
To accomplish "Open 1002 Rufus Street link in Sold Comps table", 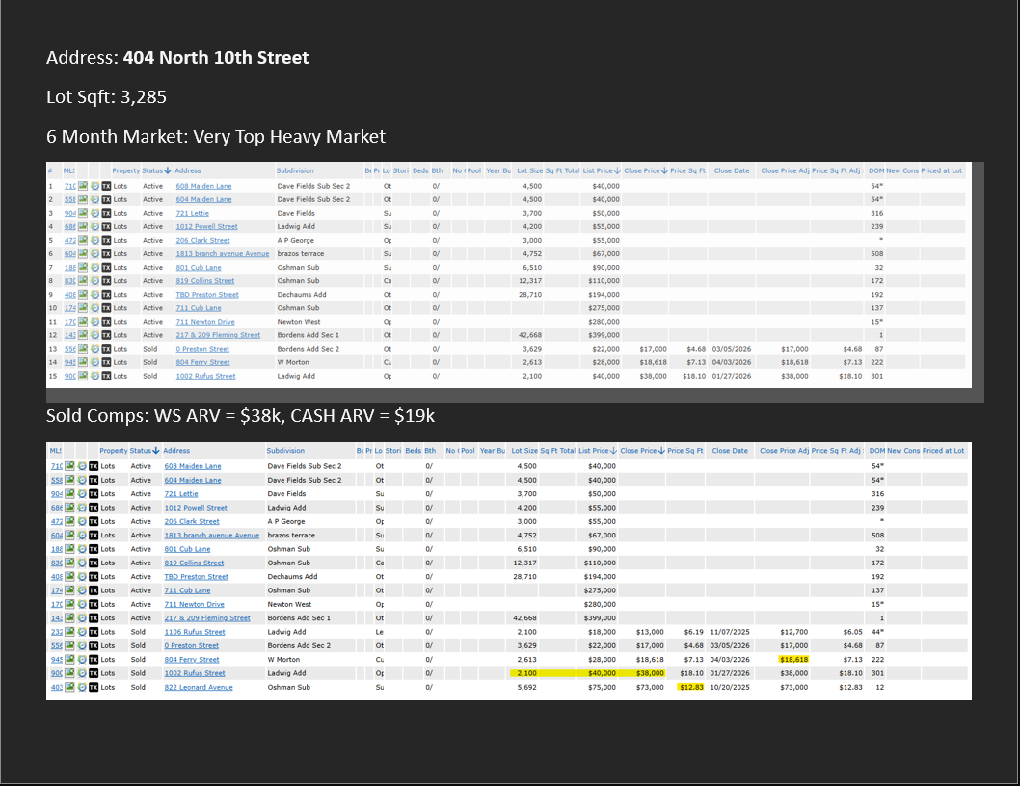I will (x=195, y=673).
